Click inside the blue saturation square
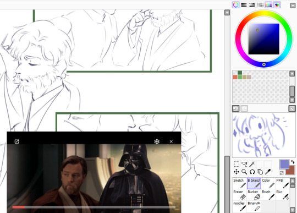 [x=263, y=39]
